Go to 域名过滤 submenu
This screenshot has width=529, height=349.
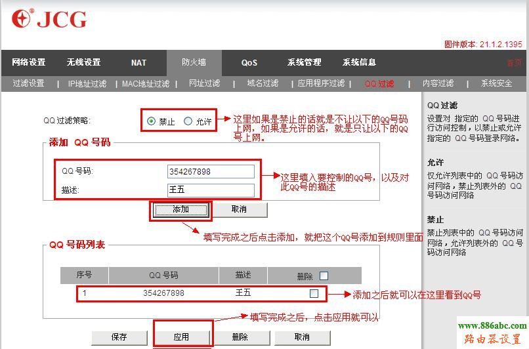coord(263,83)
